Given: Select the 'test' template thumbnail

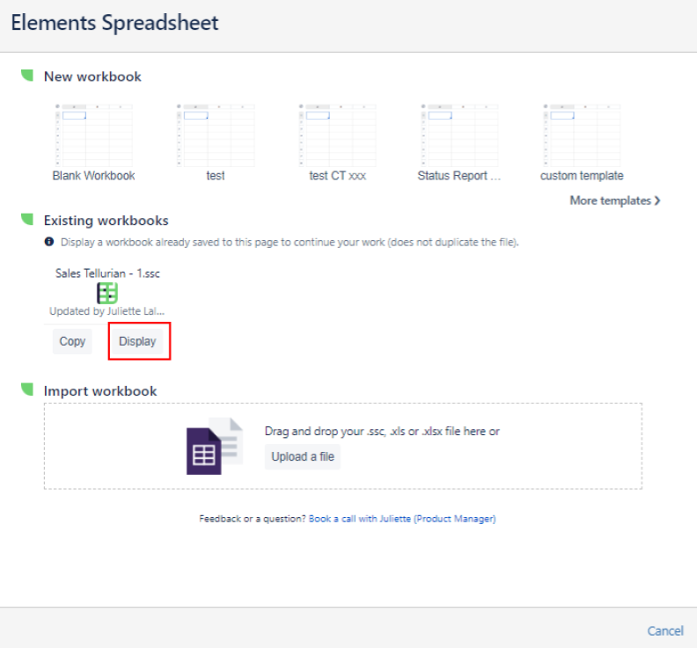Looking at the screenshot, I should click(x=216, y=135).
